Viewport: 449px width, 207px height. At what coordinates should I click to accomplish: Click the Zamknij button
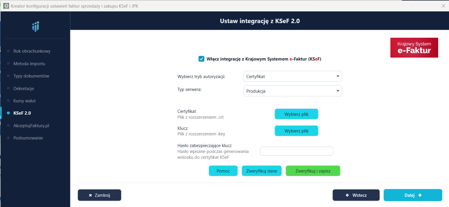pyautogui.click(x=99, y=195)
